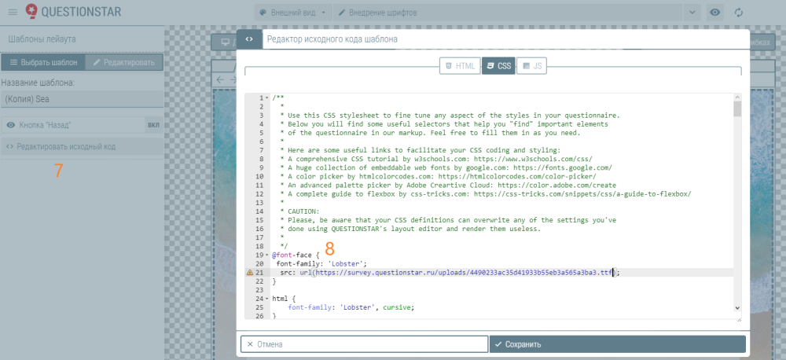The width and height of the screenshot is (786, 360).
Task: Click the 'Сохранить' save button
Action: [617, 344]
